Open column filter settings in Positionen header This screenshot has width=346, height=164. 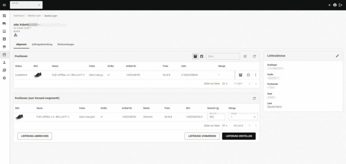point(245,56)
